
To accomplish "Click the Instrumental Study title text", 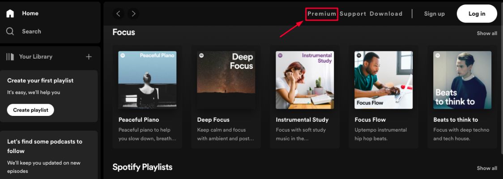I will click(x=302, y=119).
